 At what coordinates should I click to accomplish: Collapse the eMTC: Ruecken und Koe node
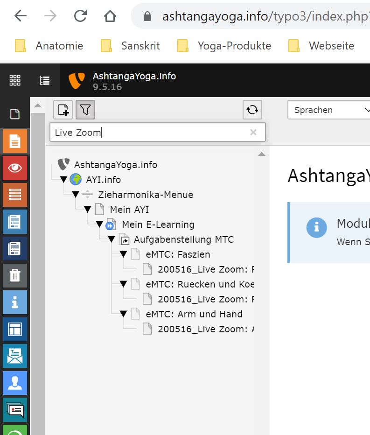pos(123,284)
